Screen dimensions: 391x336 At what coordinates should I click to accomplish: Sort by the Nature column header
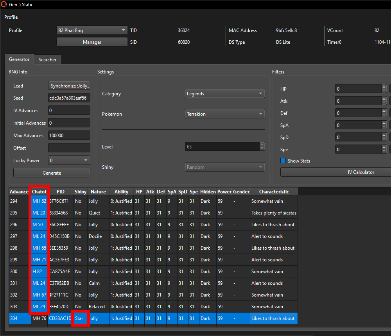[x=98, y=191]
